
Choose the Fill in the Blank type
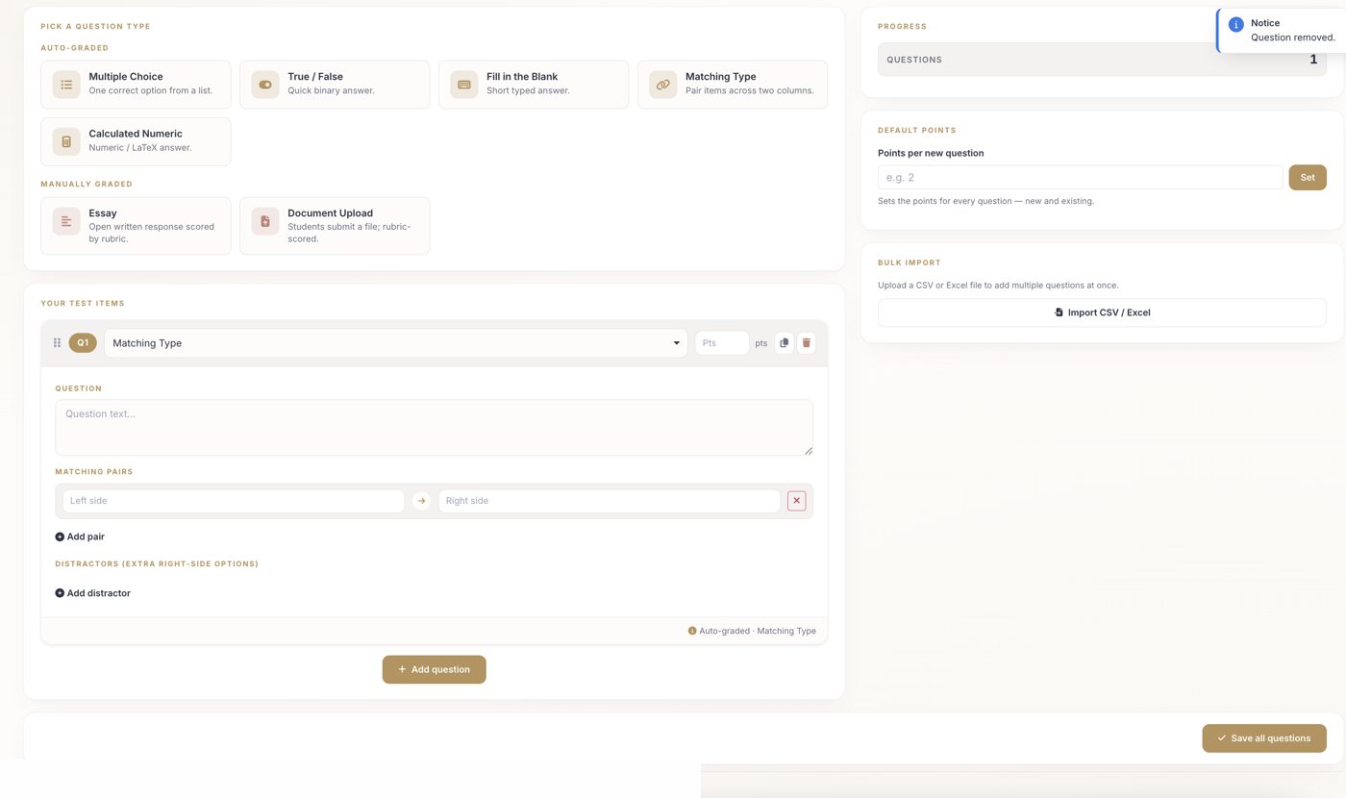[534, 85]
